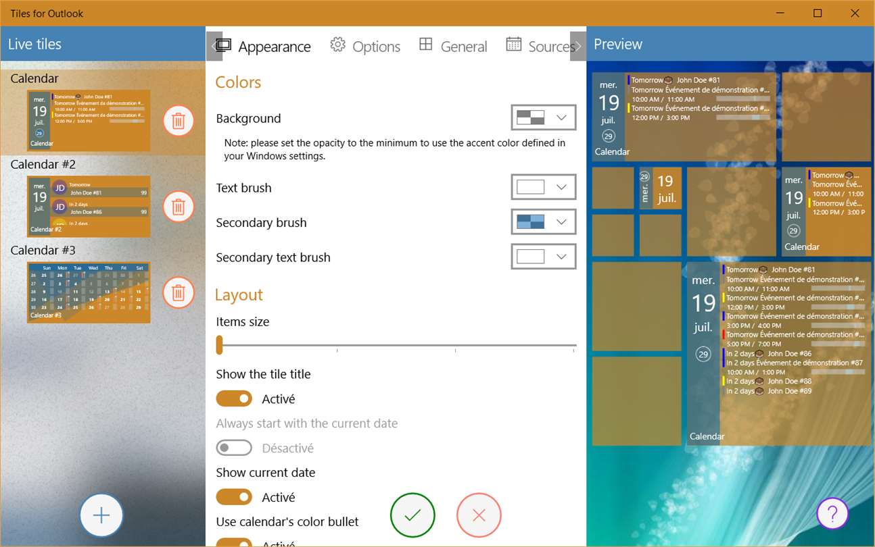Click the Items size slider thumb
Screen dimensions: 875x547
(219, 345)
